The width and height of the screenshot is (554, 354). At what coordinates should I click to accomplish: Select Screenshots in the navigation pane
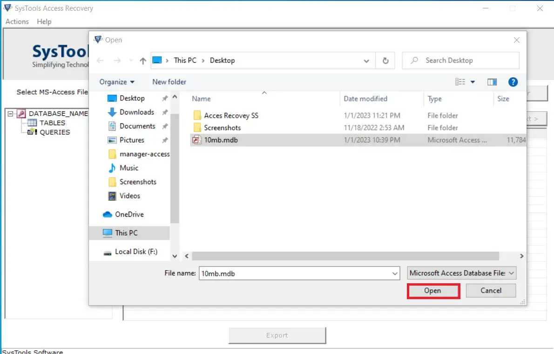tap(138, 182)
